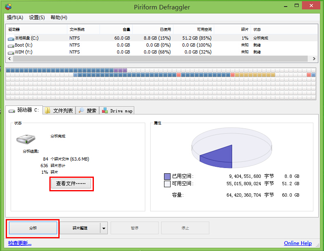Screen dimensions: 324x251
Task: Open the 检查更新 link
Action: coord(20,243)
